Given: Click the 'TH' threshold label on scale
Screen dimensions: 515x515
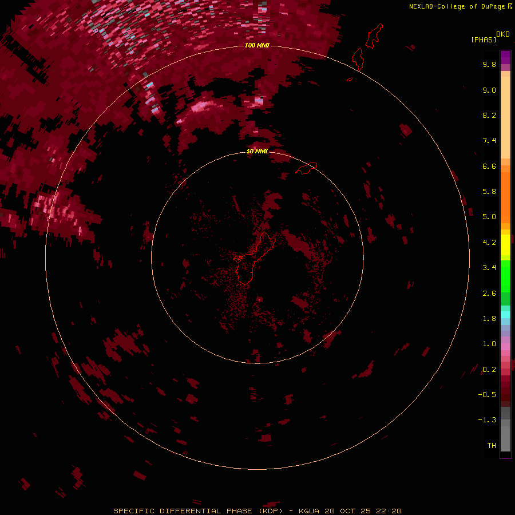Looking at the screenshot, I should click(492, 446).
